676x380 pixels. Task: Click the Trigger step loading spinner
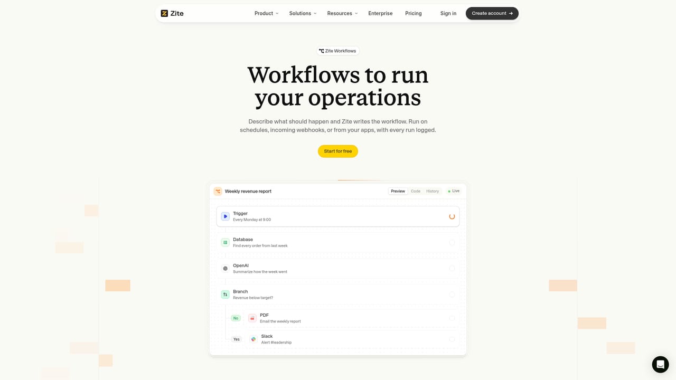[x=452, y=216]
